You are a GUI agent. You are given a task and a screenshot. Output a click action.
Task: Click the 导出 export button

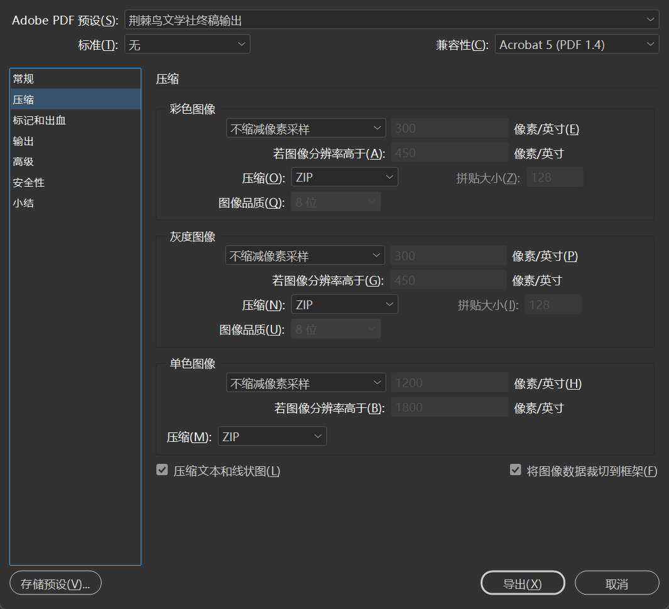(x=523, y=583)
